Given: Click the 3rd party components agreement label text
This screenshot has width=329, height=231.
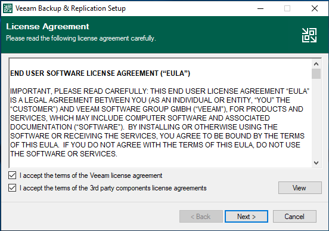Looking at the screenshot, I should tap(113, 188).
